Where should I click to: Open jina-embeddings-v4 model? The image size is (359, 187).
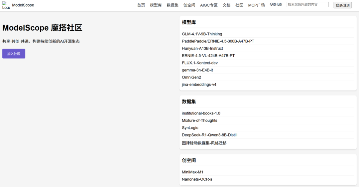(x=199, y=85)
